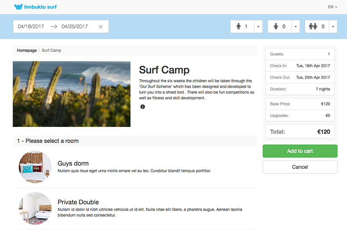Click the Private Double room thumbnail
This screenshot has height=237, width=347.
point(35,208)
